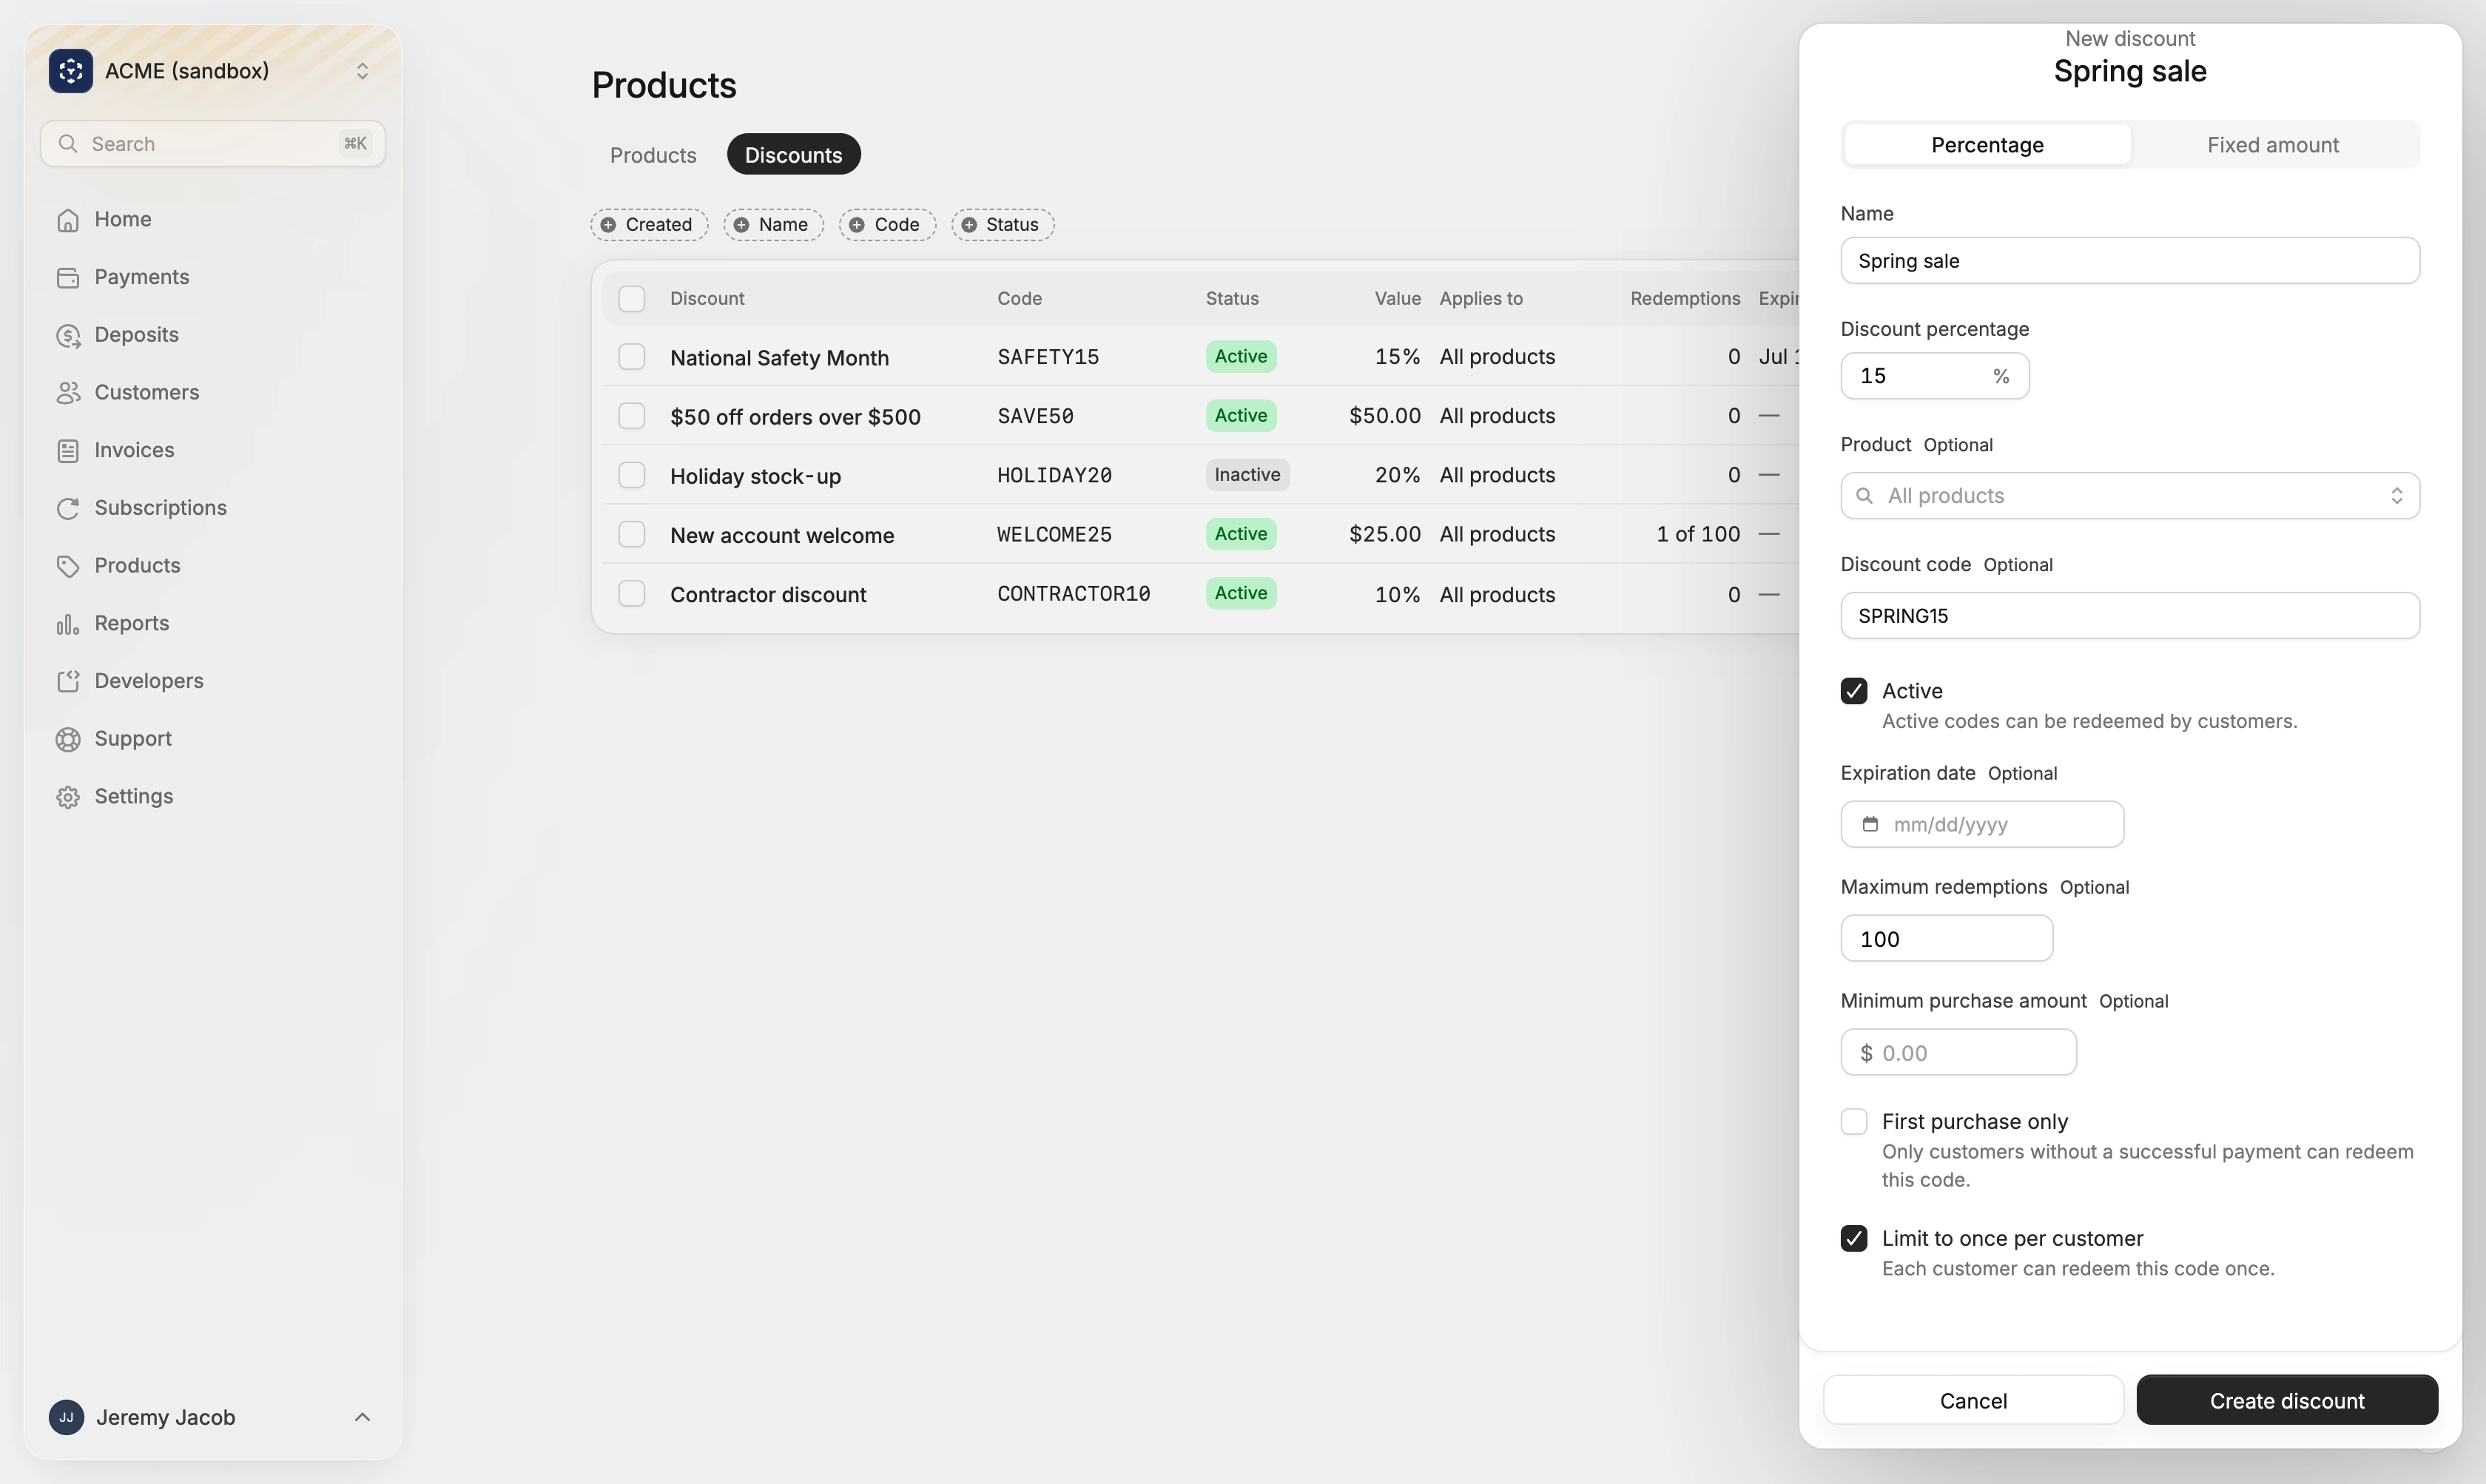The height and width of the screenshot is (1484, 2486).
Task: Open the Product All products dropdown
Action: (x=2130, y=496)
